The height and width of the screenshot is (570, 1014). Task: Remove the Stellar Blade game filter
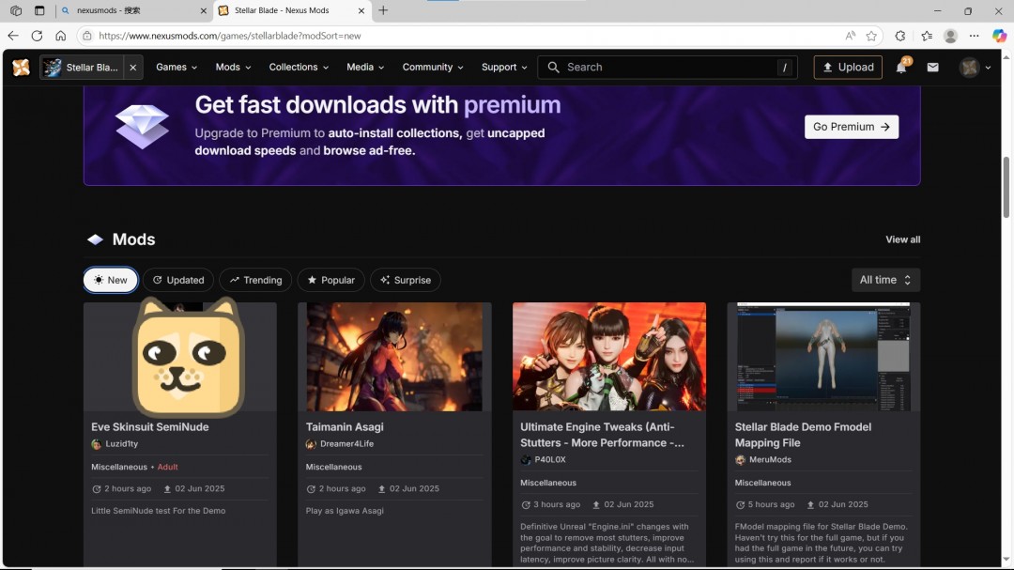pos(133,68)
